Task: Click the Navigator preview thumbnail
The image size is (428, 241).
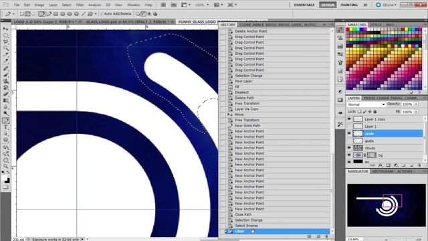Action: click(387, 205)
